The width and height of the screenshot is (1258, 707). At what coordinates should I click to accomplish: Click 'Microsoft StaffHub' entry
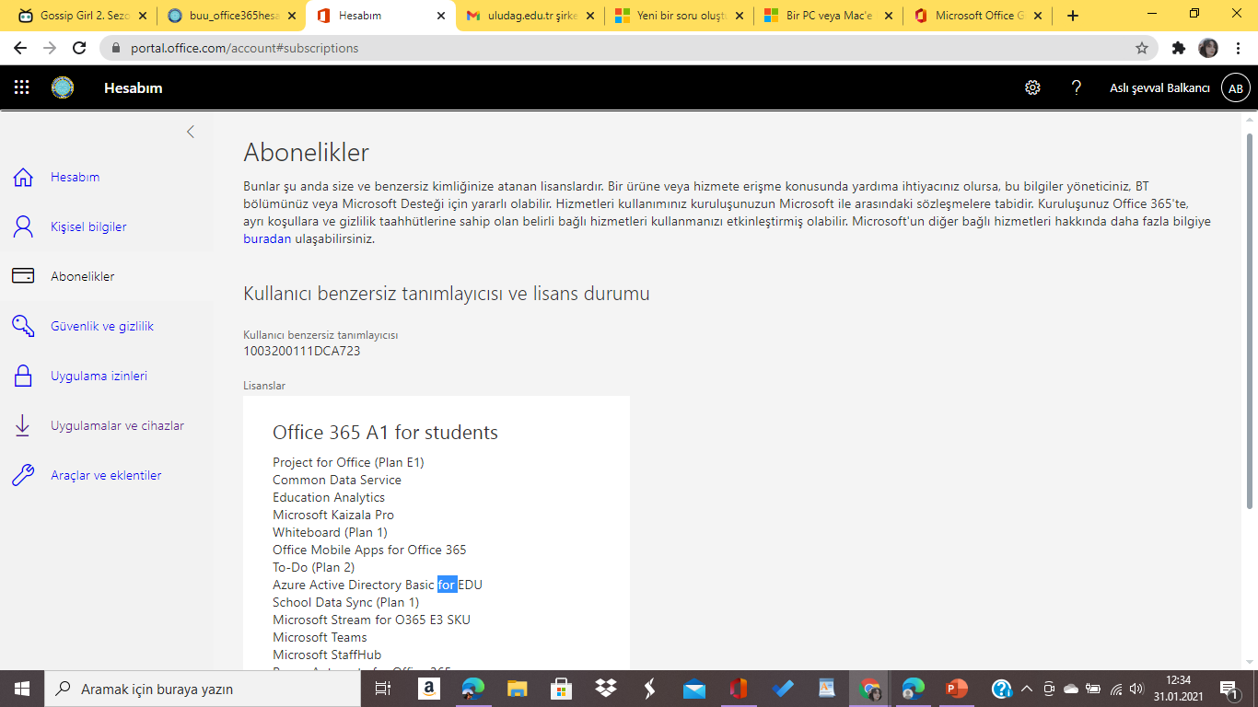327,655
